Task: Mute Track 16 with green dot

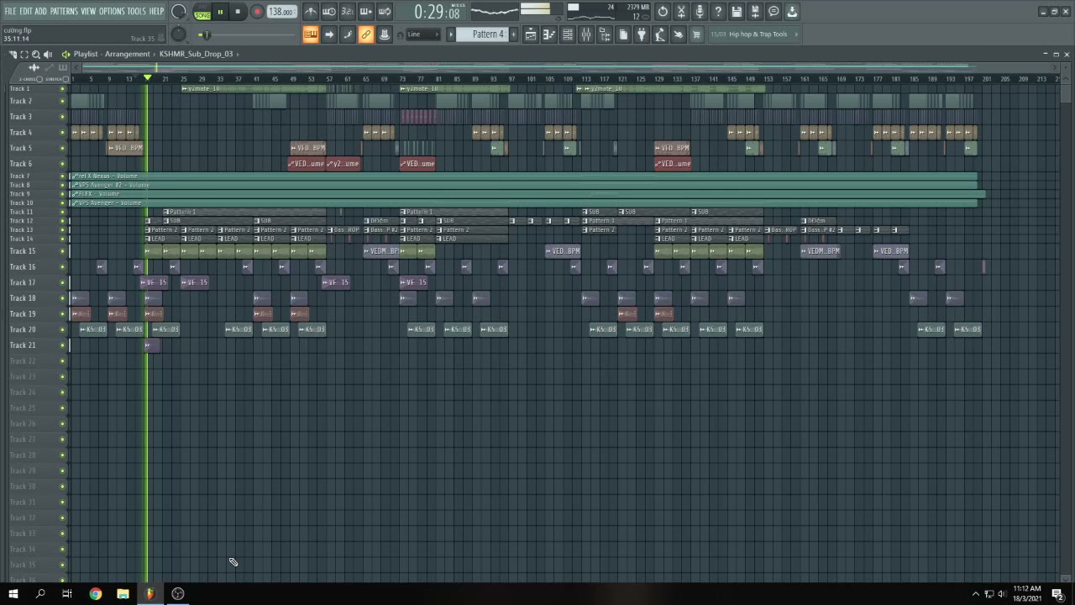Action: pyautogui.click(x=62, y=267)
